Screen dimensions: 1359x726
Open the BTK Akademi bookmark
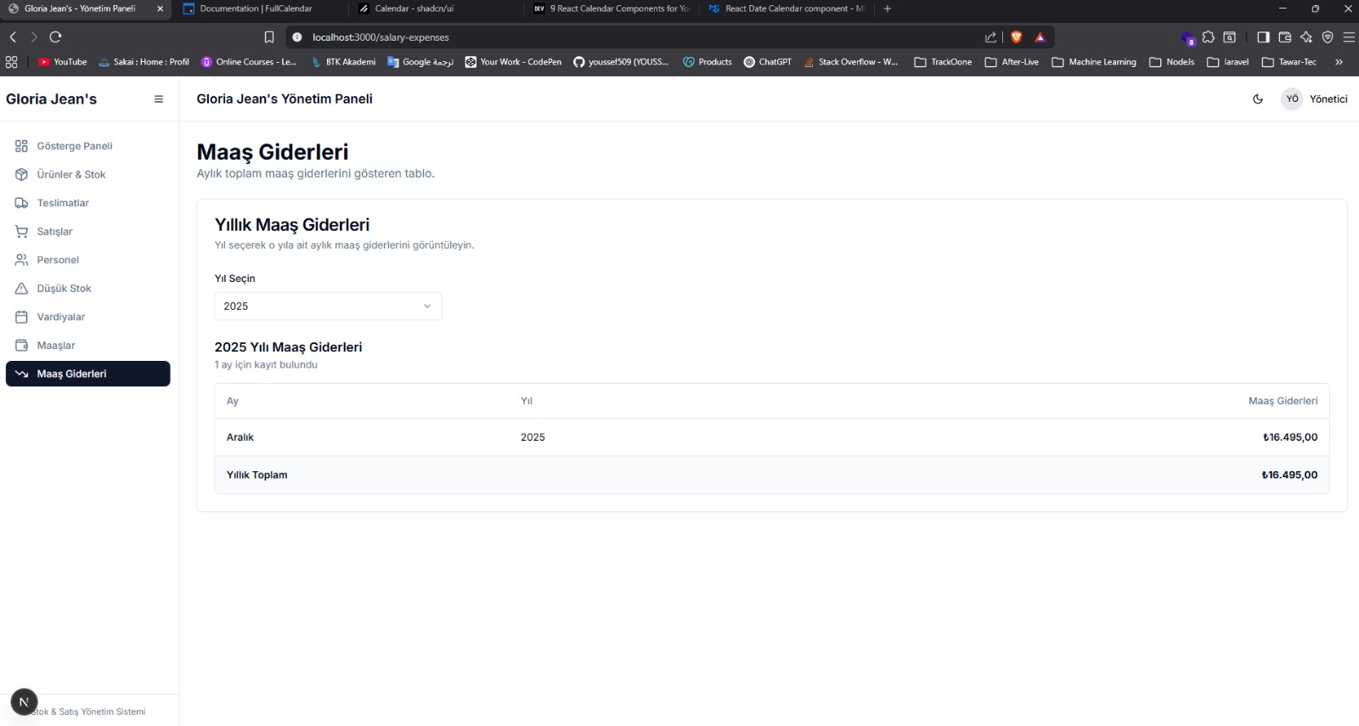343,62
